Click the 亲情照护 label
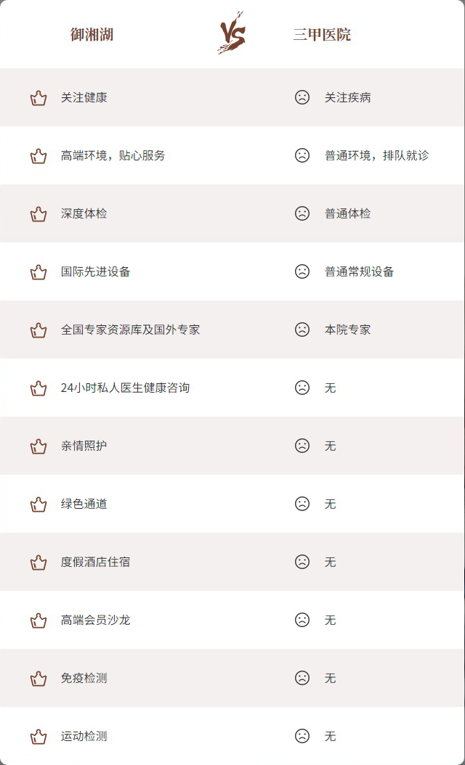The image size is (465, 765). tap(84, 446)
